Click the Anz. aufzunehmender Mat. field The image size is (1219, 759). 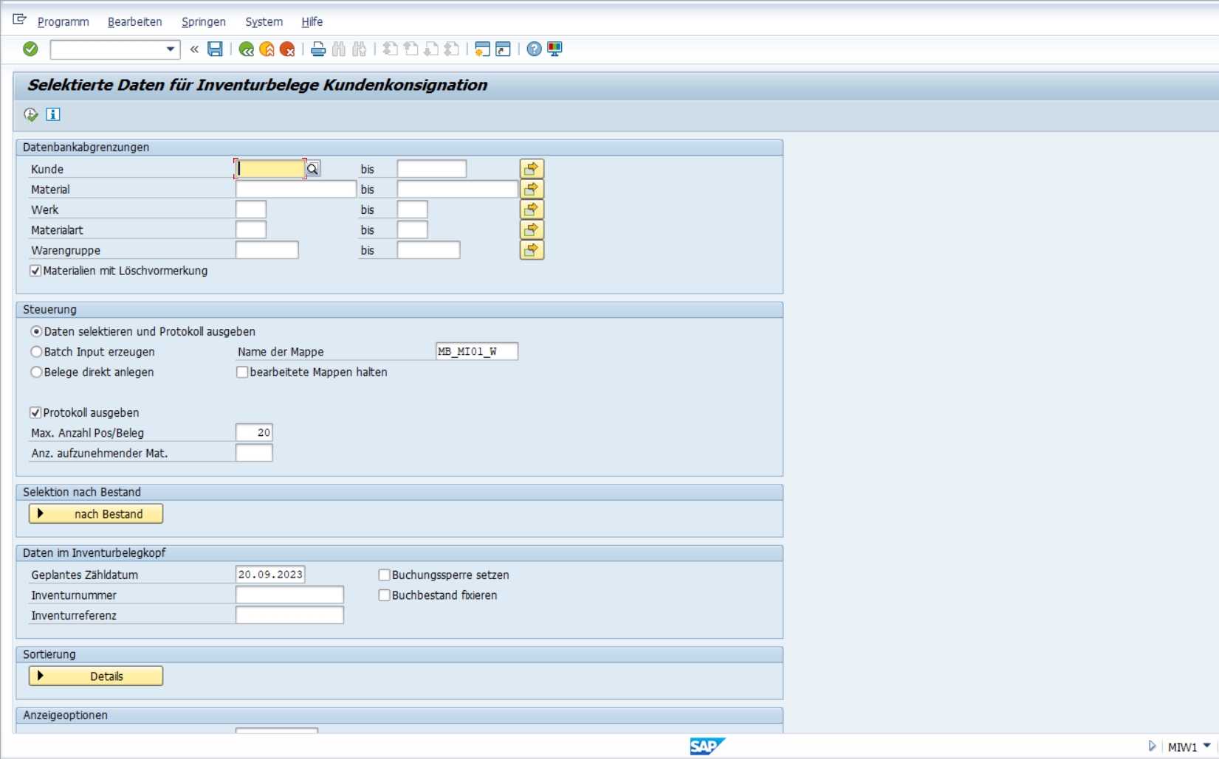[254, 453]
